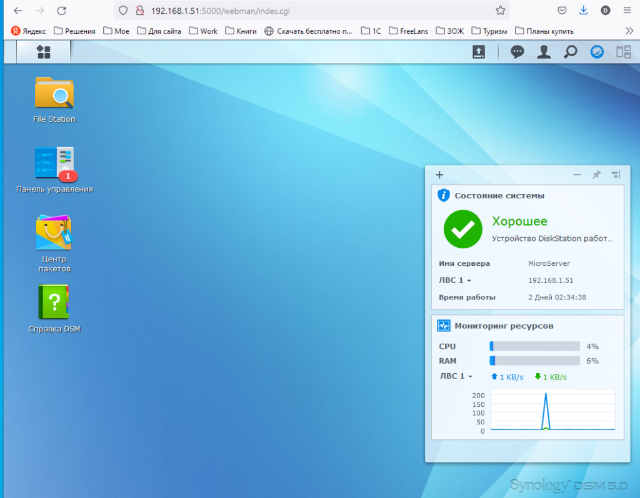The width and height of the screenshot is (640, 498).
Task: Click the download speed 1 KB/s indicator
Action: (x=551, y=377)
